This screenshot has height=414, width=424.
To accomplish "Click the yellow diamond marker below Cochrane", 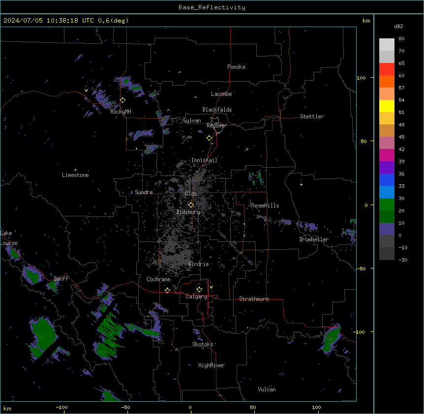I will [x=168, y=290].
